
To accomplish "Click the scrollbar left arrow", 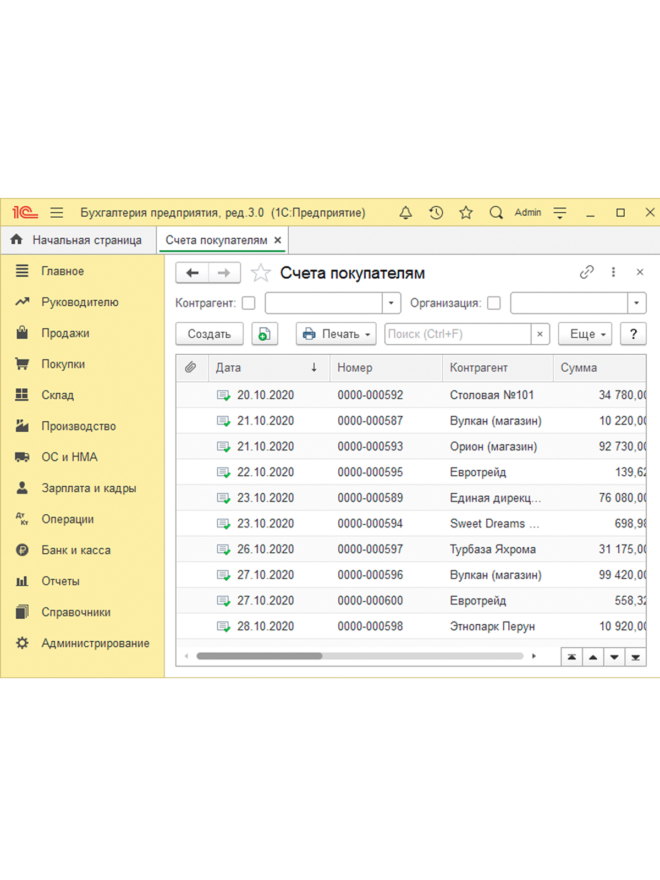I will click(x=186, y=656).
